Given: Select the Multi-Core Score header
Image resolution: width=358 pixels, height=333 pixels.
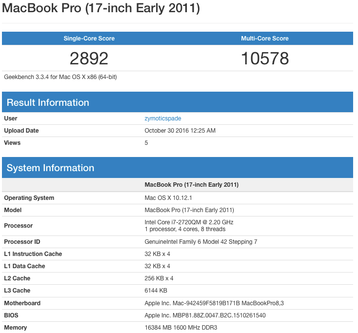Looking at the screenshot, I should click(x=265, y=39).
